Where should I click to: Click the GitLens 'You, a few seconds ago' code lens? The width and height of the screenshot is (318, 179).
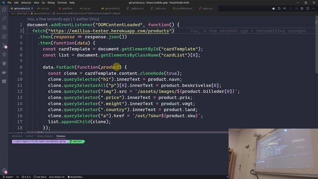pyautogui.click(x=63, y=19)
